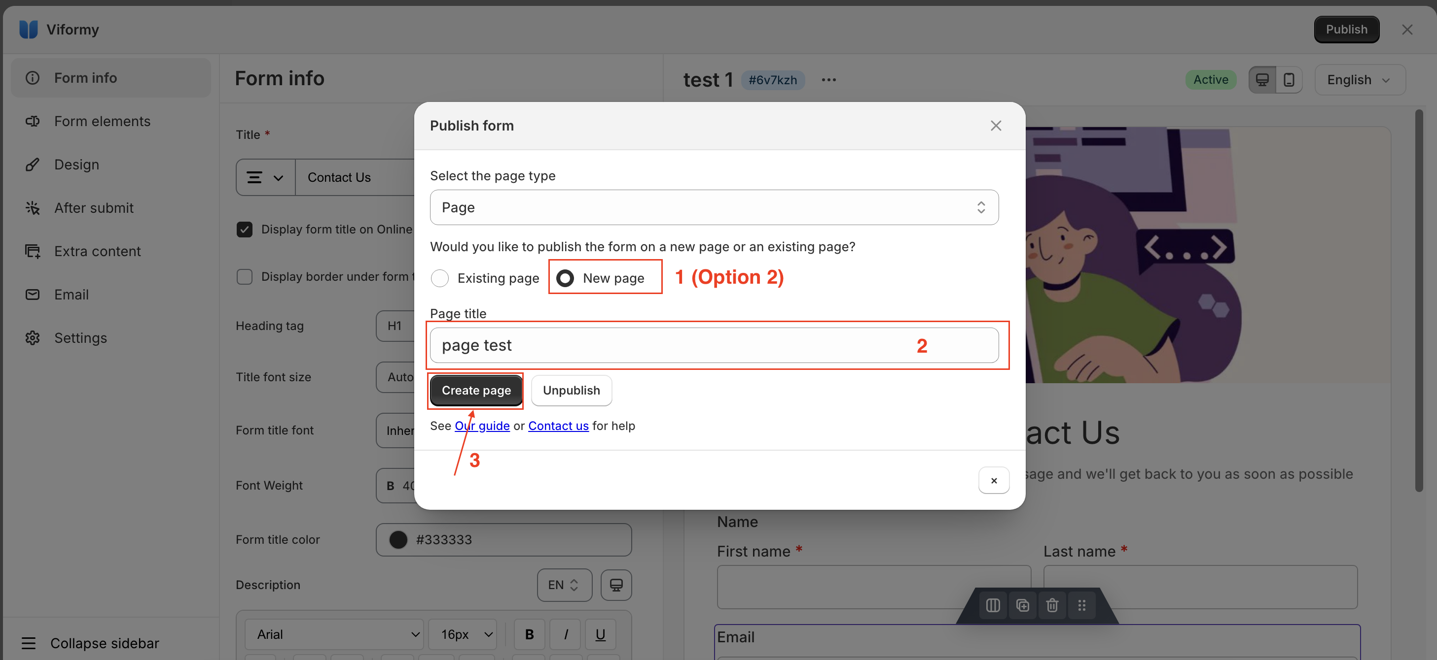Screen dimensions: 1437x660
Task: Click Publish button in top bar
Action: 1346,30
